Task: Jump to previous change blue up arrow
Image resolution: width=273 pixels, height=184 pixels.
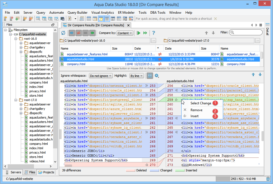Action: click(253, 75)
